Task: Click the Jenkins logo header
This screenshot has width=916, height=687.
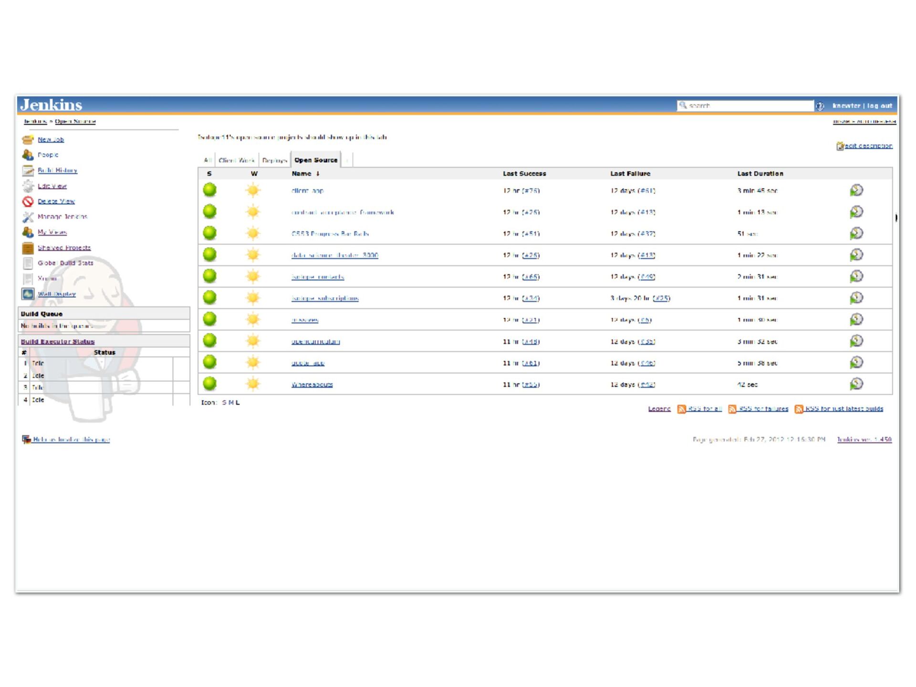Action: coord(51,105)
